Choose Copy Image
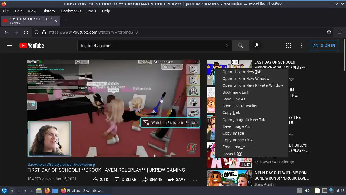This screenshot has height=195, width=346. (251, 133)
